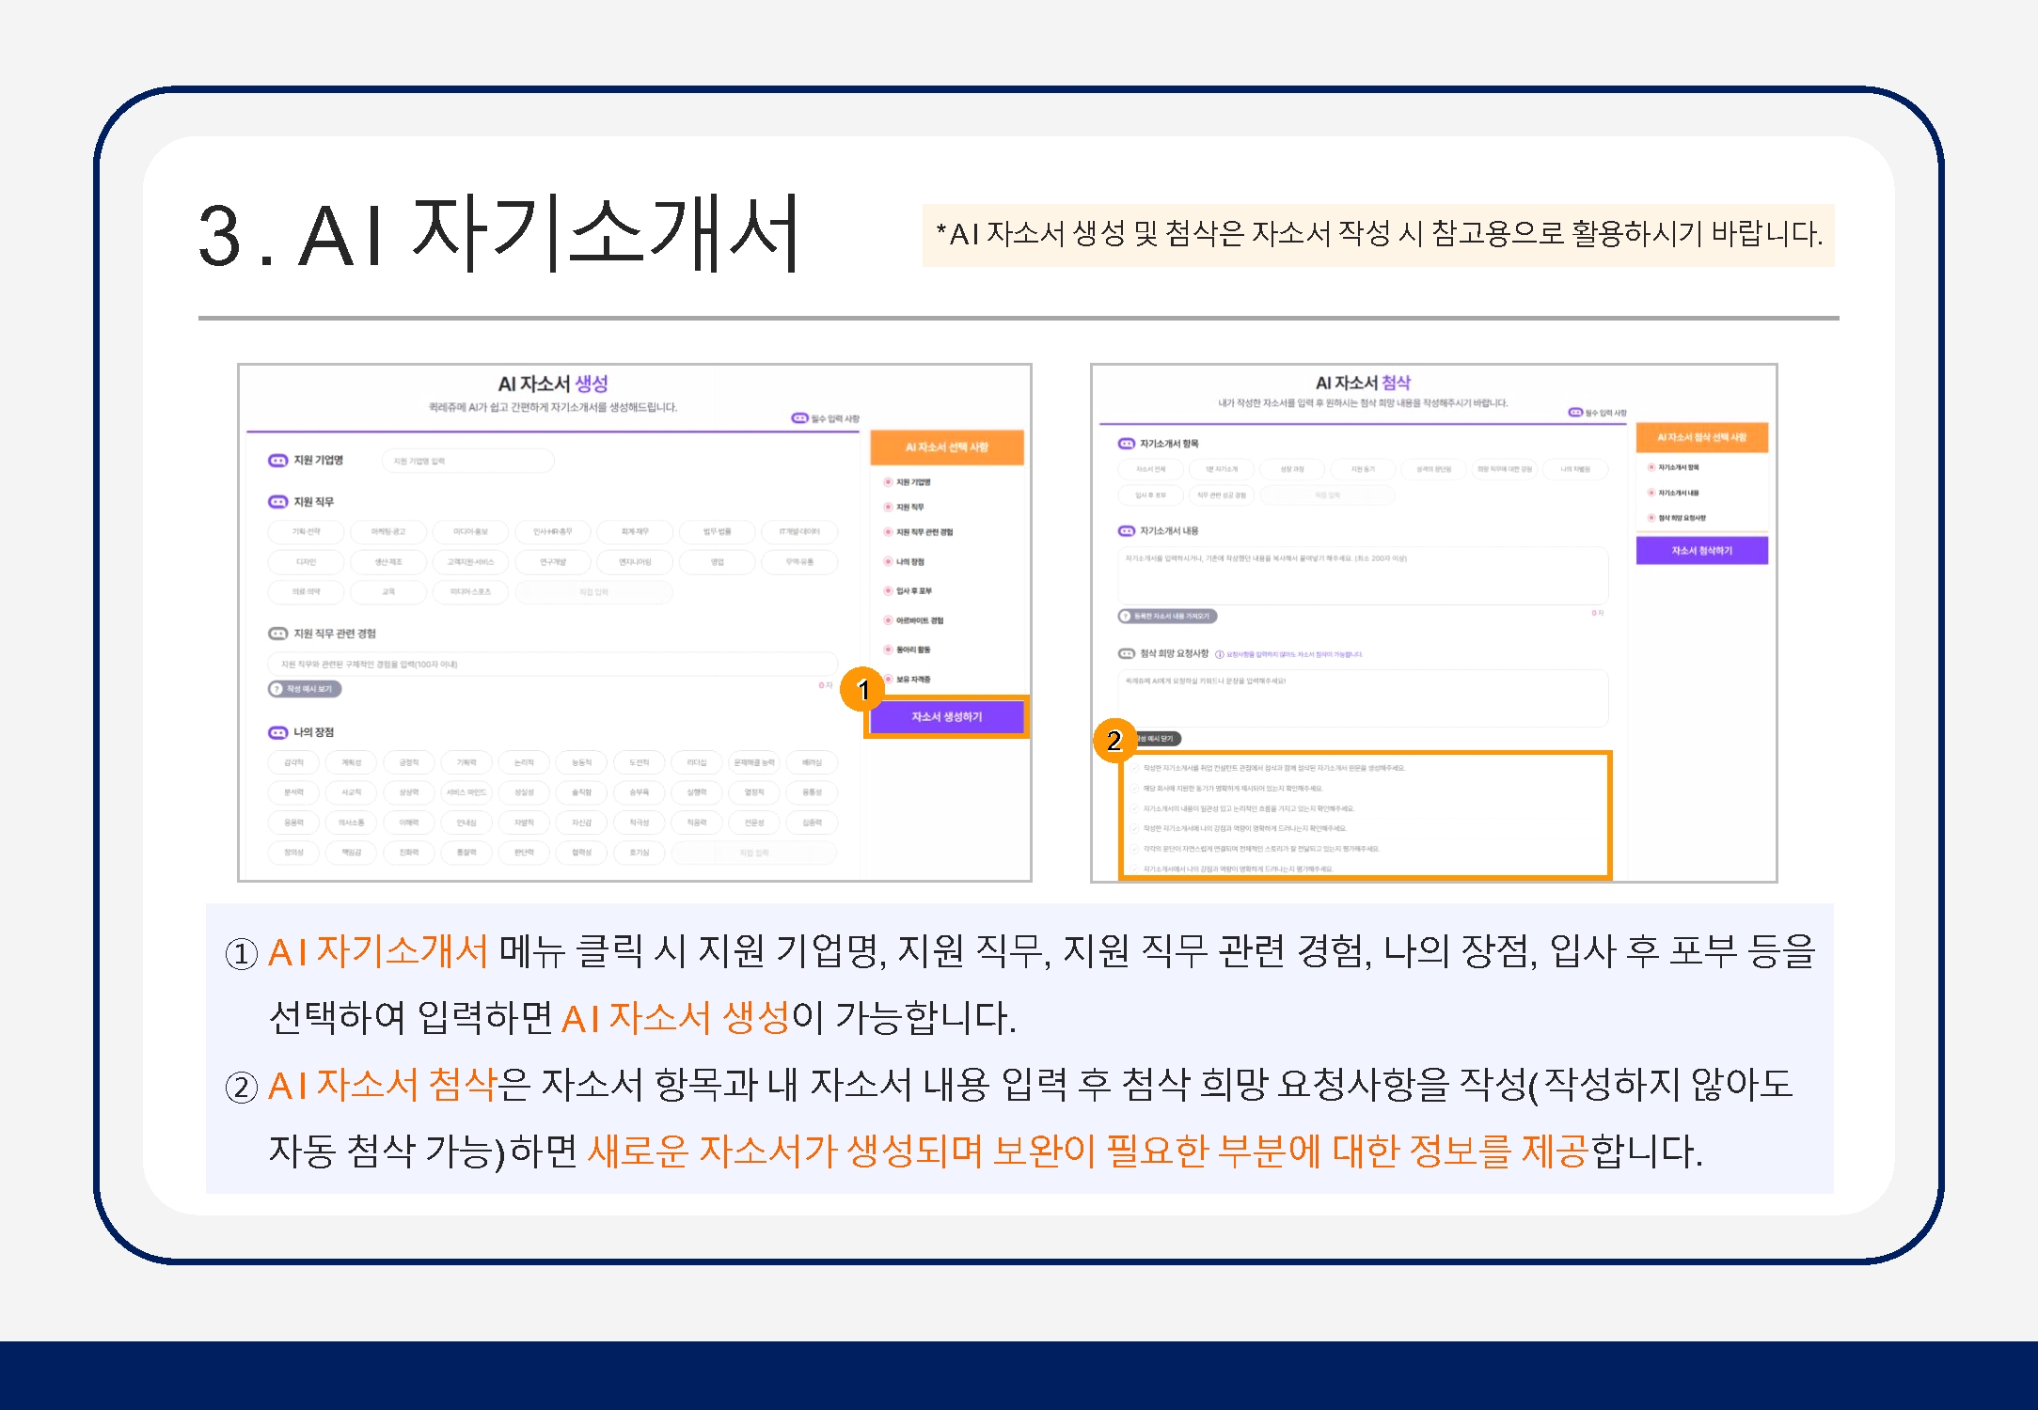Click the 자소서 생성하기 purple button
Screen dimensions: 2038x1410
tap(946, 717)
